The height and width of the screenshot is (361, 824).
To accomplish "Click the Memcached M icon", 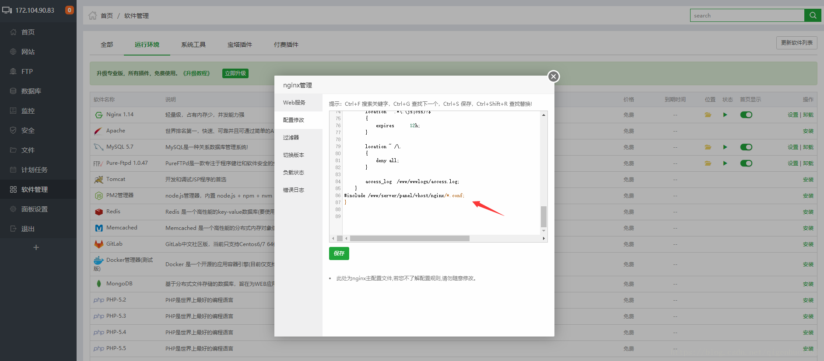I will [99, 228].
